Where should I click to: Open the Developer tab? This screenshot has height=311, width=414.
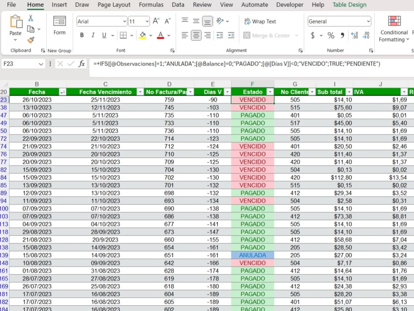290,5
